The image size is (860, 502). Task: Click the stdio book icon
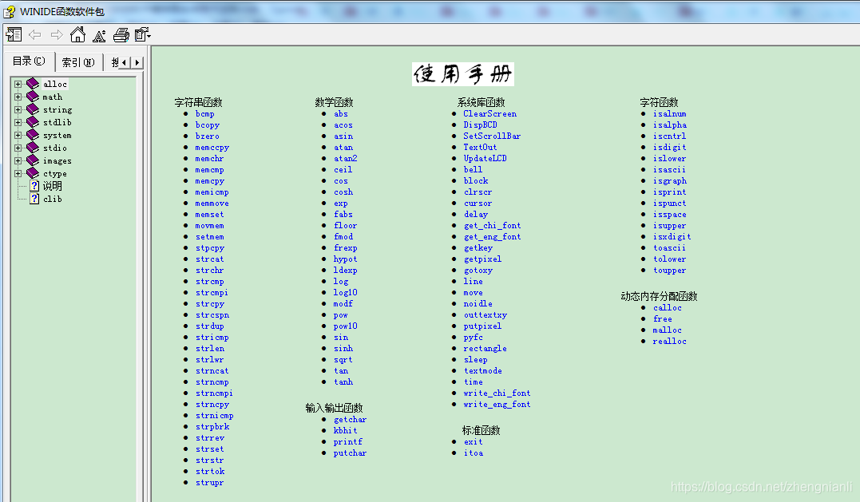click(33, 148)
